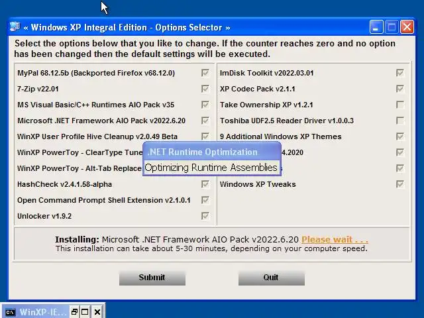Click Microsoft .NET Framework AIO Pack list label

(101, 121)
